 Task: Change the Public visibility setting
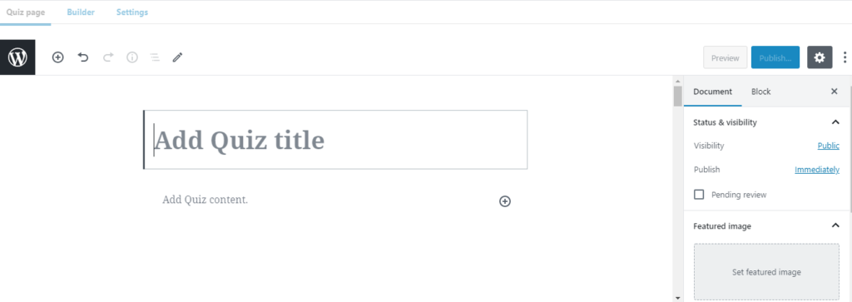pyautogui.click(x=828, y=146)
